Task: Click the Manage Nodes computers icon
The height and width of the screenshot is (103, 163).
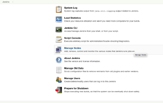Action: point(59,50)
